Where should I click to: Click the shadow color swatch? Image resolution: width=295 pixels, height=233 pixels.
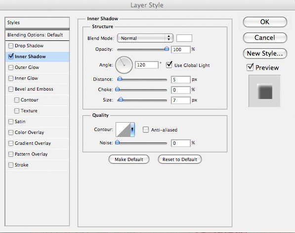(184, 38)
